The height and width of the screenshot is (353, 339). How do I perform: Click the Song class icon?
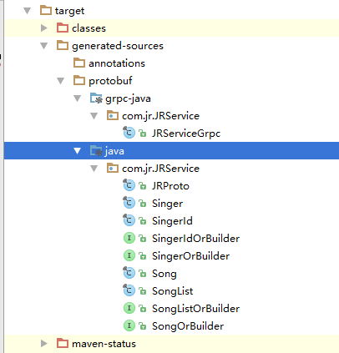[x=129, y=273]
